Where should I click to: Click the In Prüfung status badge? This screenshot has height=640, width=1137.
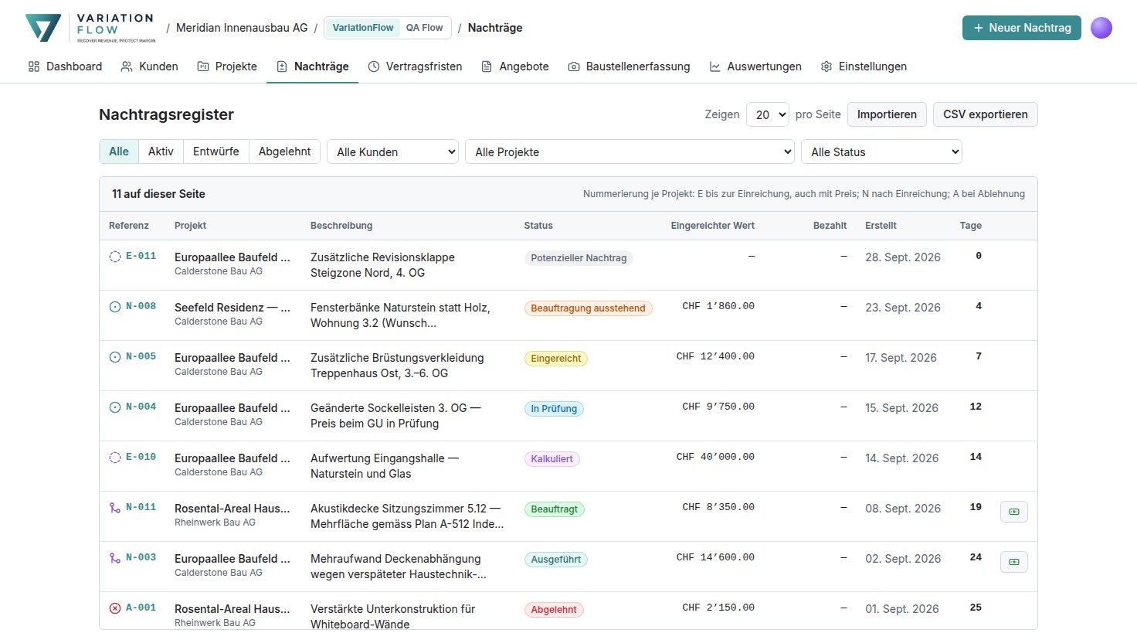(x=554, y=409)
